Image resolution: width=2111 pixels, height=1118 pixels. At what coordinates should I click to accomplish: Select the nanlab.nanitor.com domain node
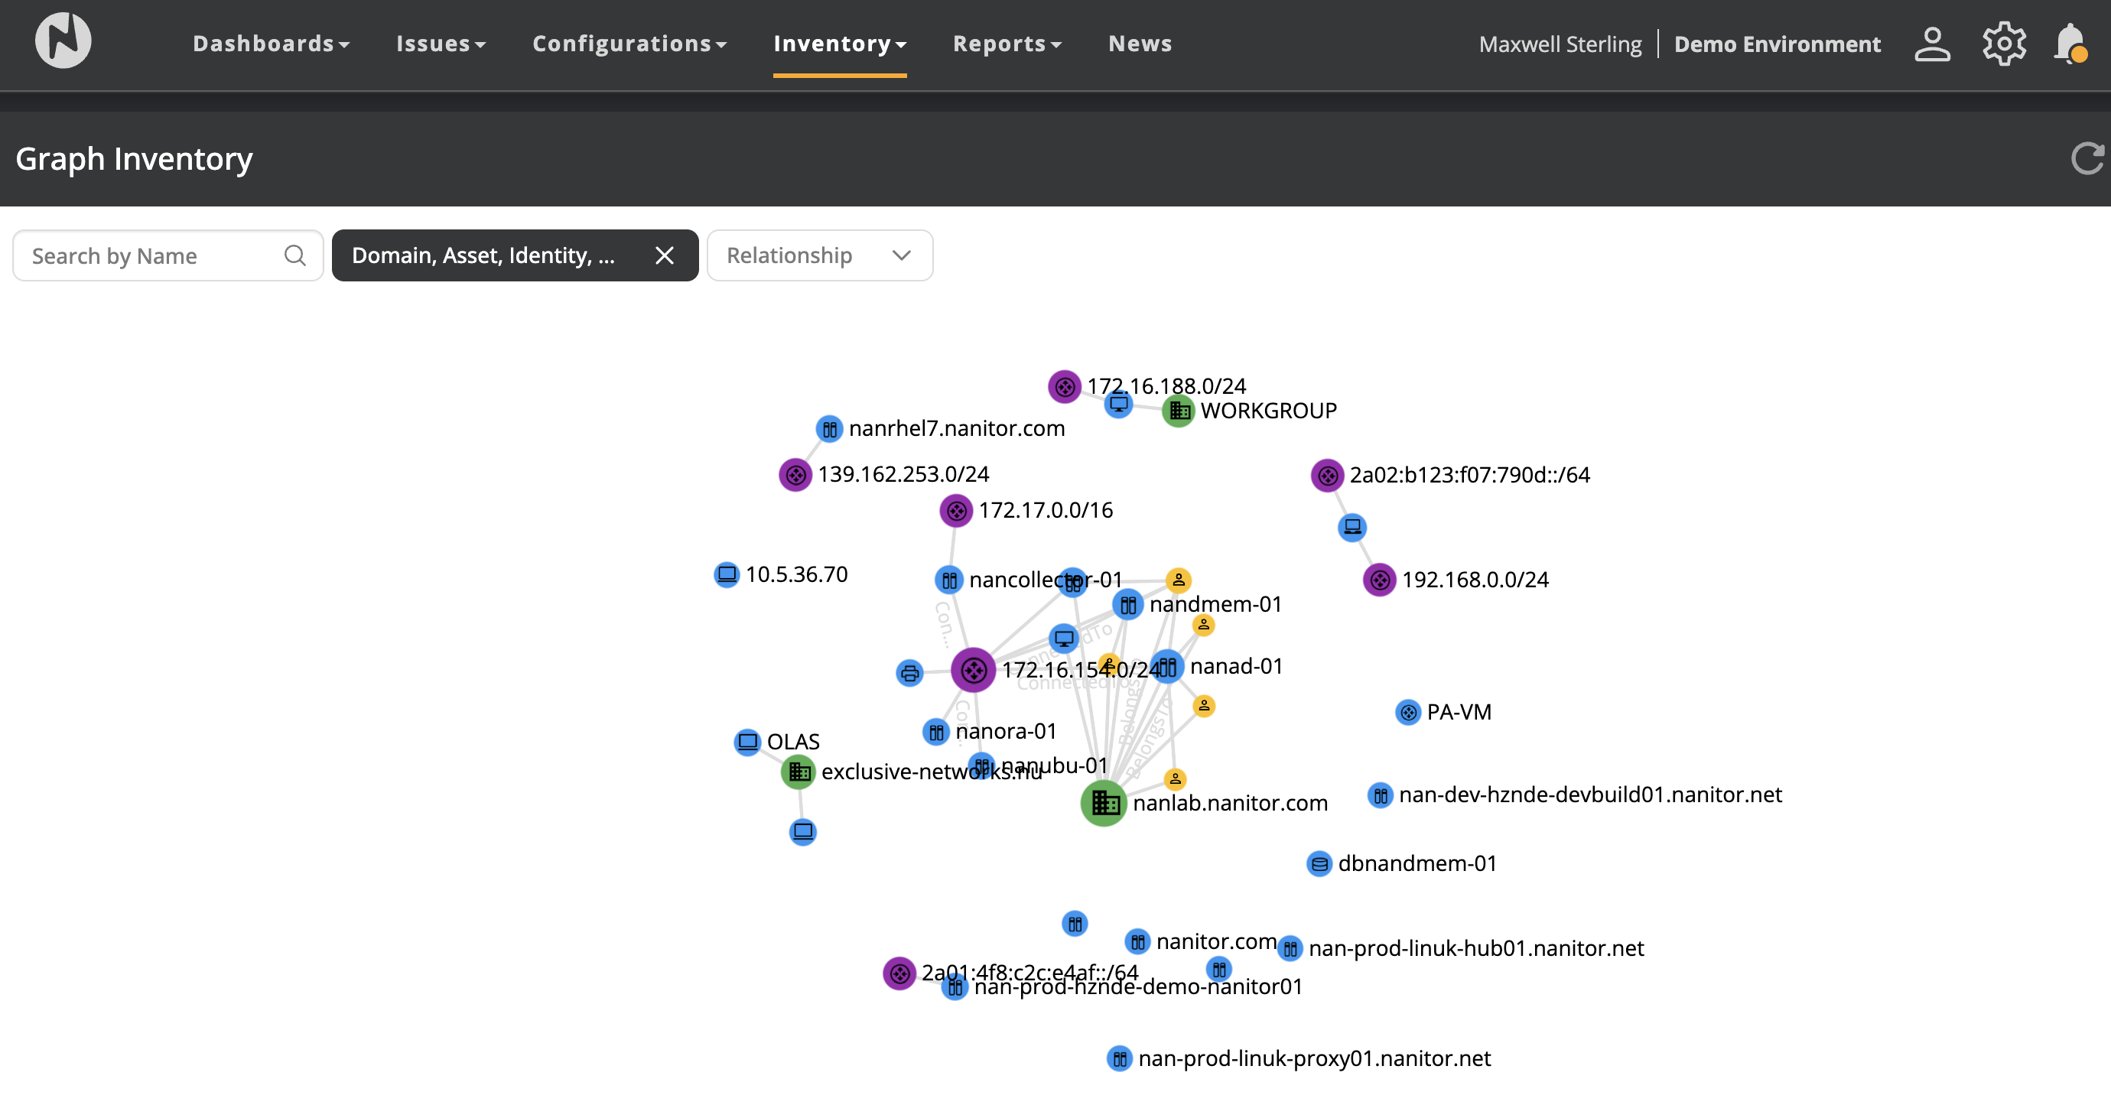coord(1103,804)
